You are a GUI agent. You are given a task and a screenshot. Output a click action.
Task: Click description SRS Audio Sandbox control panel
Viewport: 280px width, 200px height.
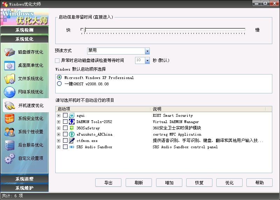point(185,147)
